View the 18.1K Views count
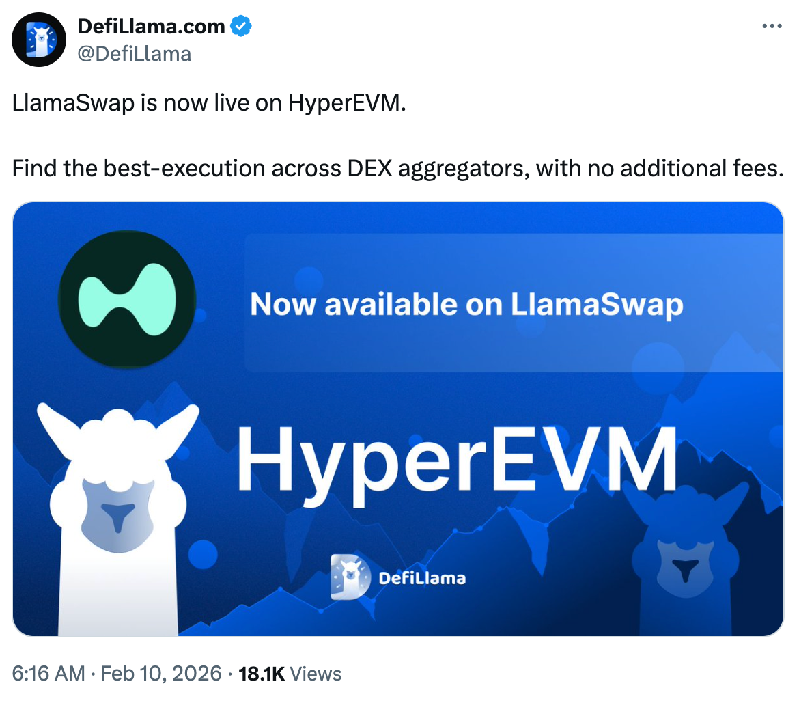The width and height of the screenshot is (799, 701). (x=290, y=674)
